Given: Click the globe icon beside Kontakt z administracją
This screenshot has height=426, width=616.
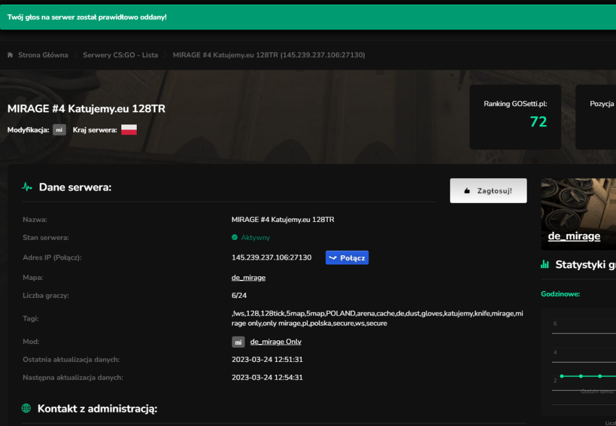Looking at the screenshot, I should pos(26,408).
